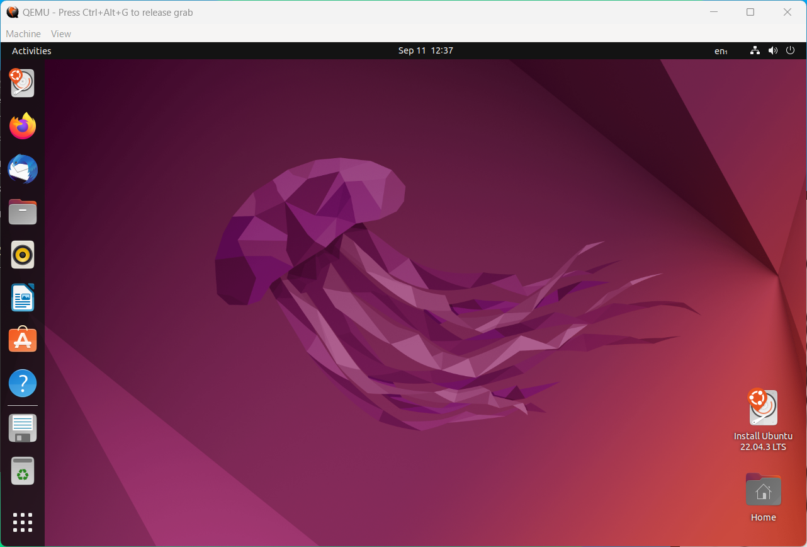Open Thunderbird Mail in the dock
The width and height of the screenshot is (807, 547).
(x=23, y=169)
